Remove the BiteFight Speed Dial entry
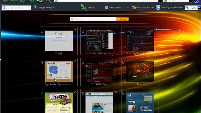Screen dimensions: 201x113 coord(116,61)
